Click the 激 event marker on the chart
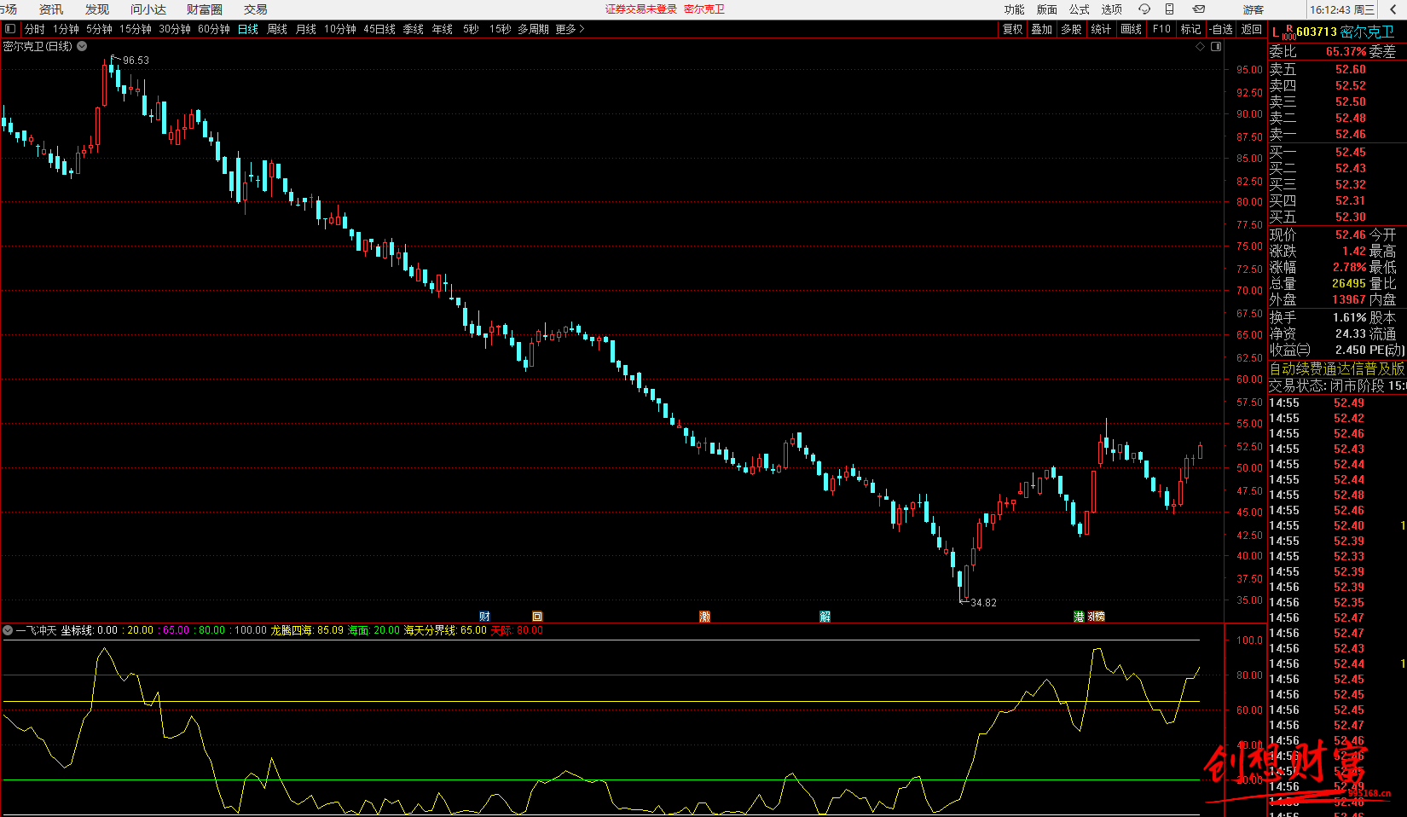This screenshot has height=817, width=1407. click(x=705, y=617)
